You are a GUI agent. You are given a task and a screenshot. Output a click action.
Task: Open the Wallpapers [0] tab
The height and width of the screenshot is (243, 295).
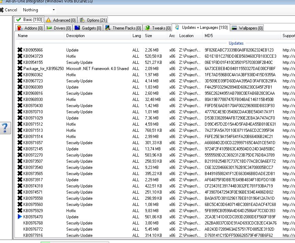click(247, 28)
